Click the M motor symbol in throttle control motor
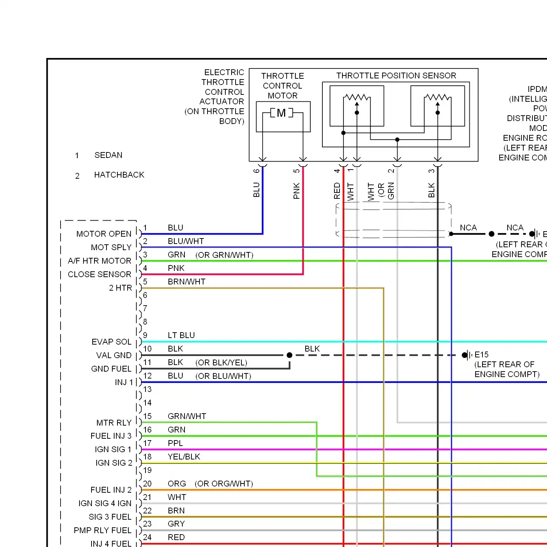The width and height of the screenshot is (547, 547). 282,113
